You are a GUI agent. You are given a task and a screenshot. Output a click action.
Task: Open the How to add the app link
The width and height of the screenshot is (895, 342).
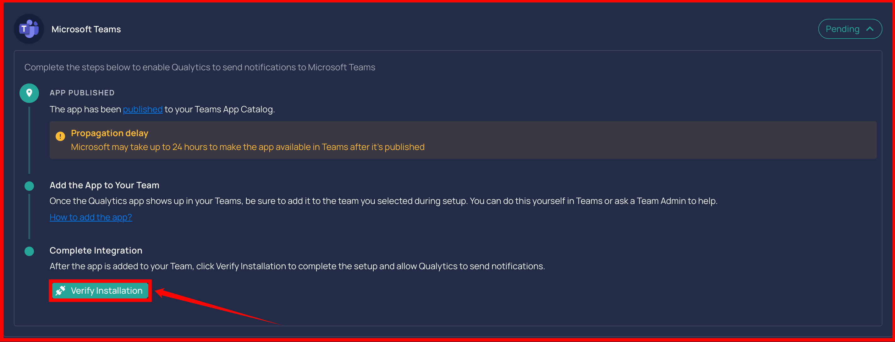pyautogui.click(x=91, y=217)
